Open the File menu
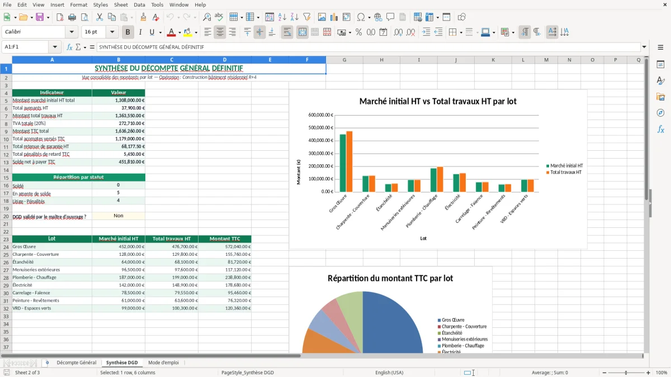The width and height of the screenshot is (671, 377). click(x=7, y=4)
